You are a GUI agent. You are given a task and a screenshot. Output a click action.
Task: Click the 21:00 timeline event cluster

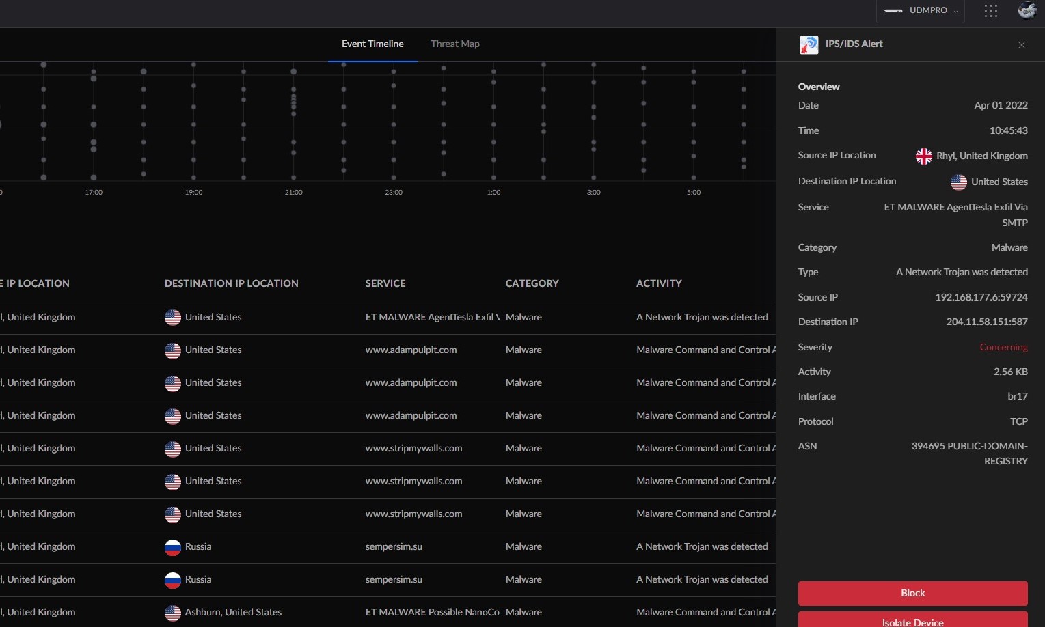coord(294,102)
